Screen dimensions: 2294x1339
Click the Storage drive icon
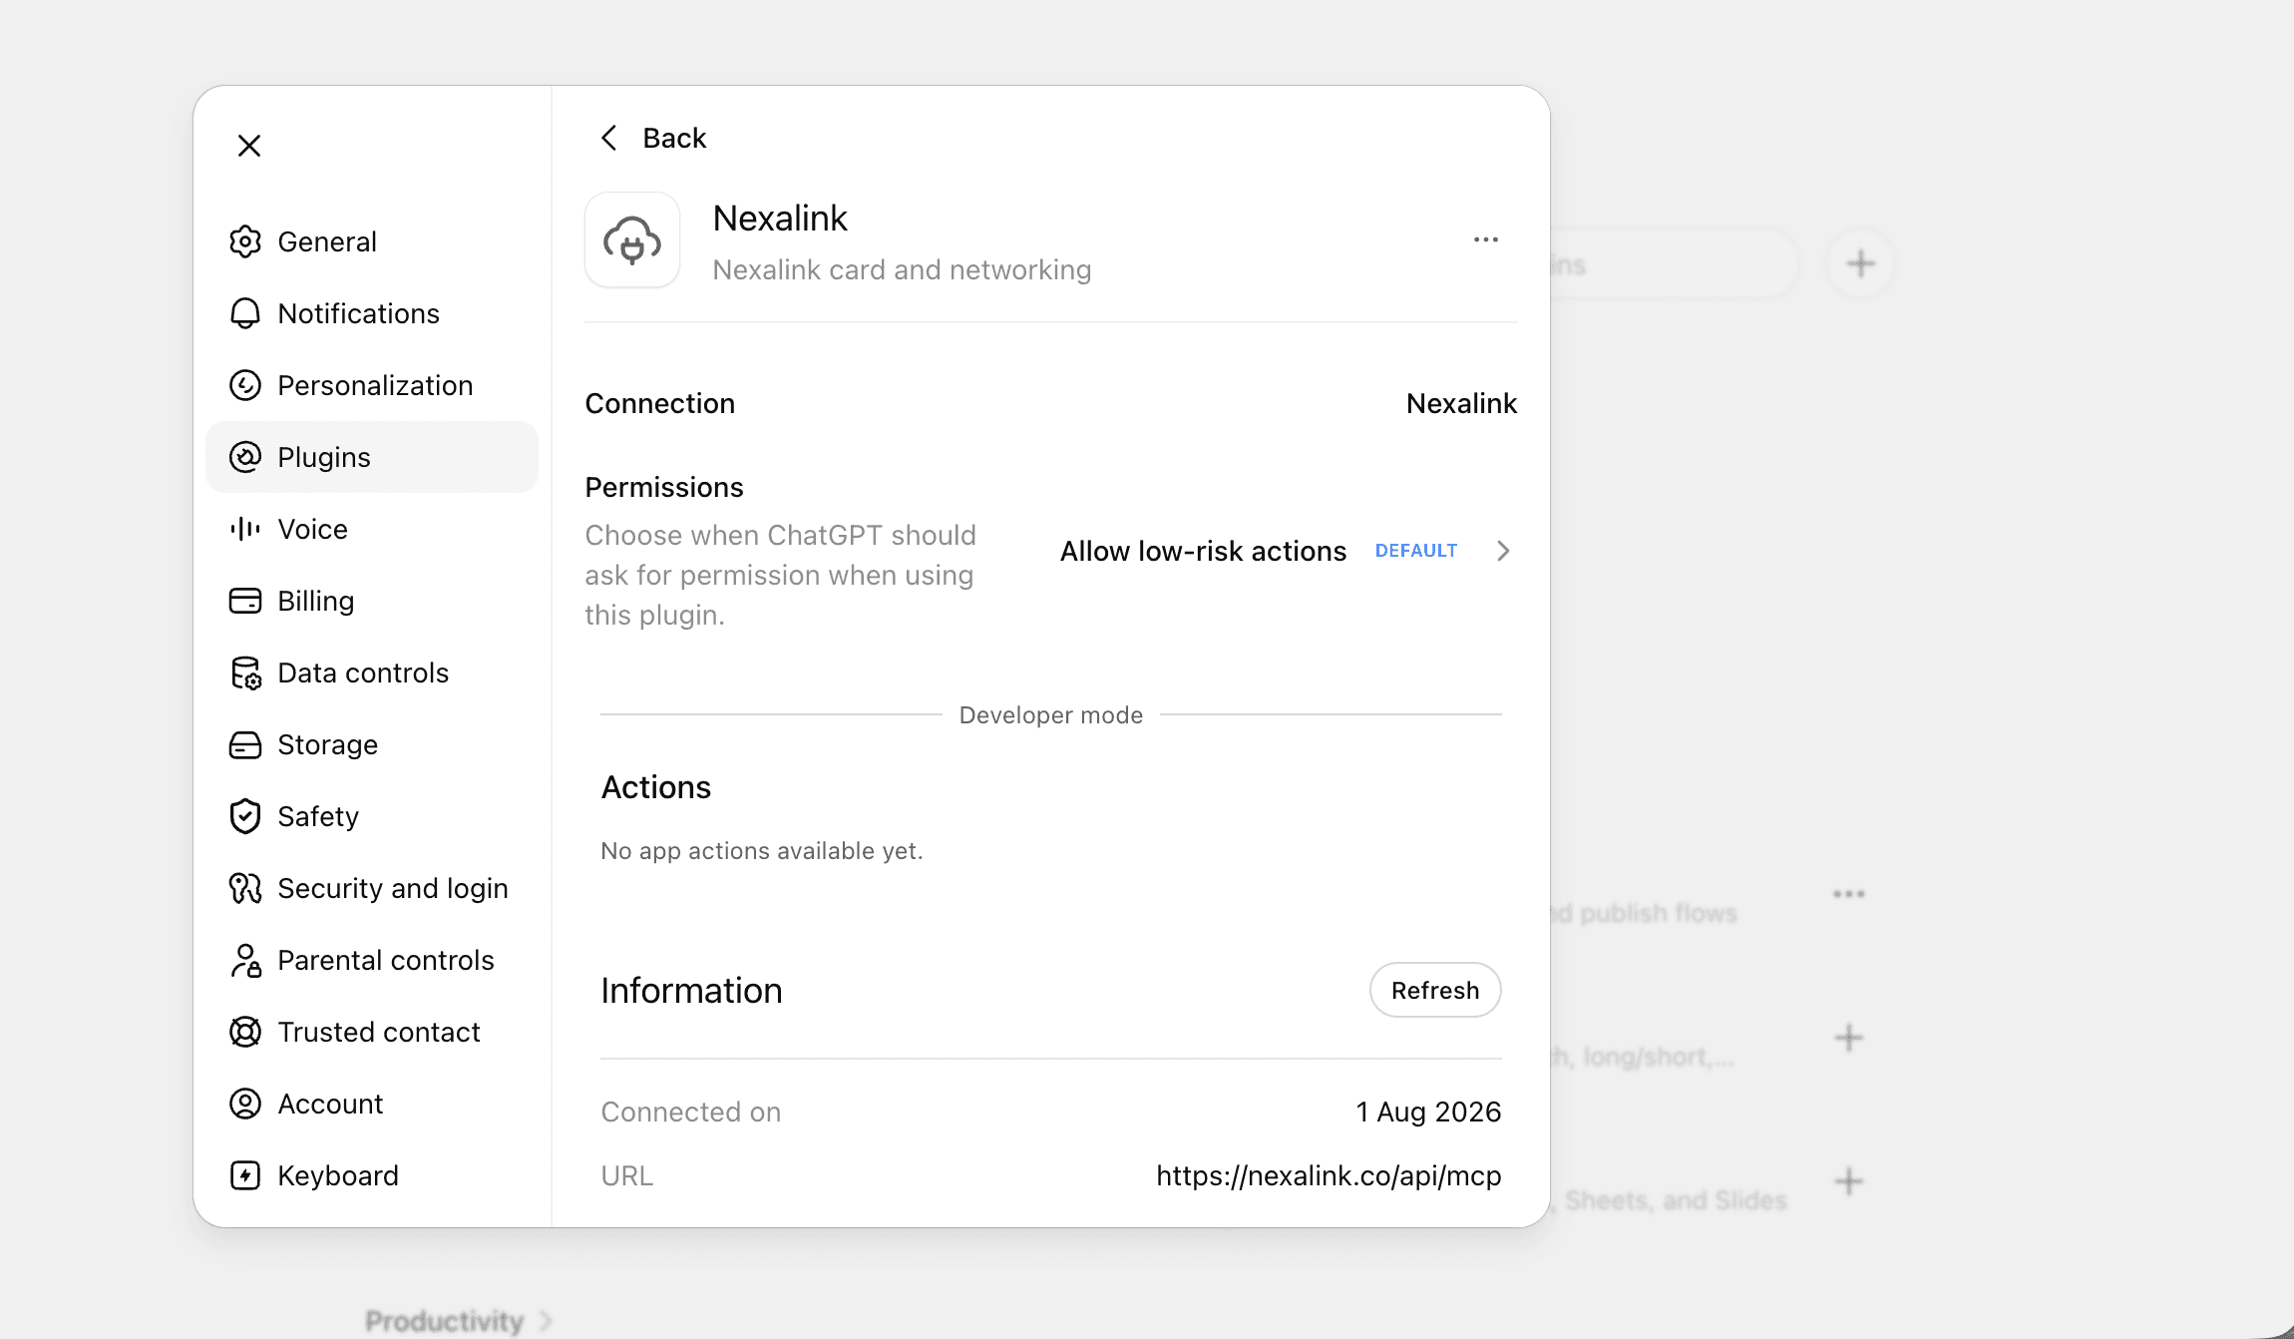click(x=245, y=744)
